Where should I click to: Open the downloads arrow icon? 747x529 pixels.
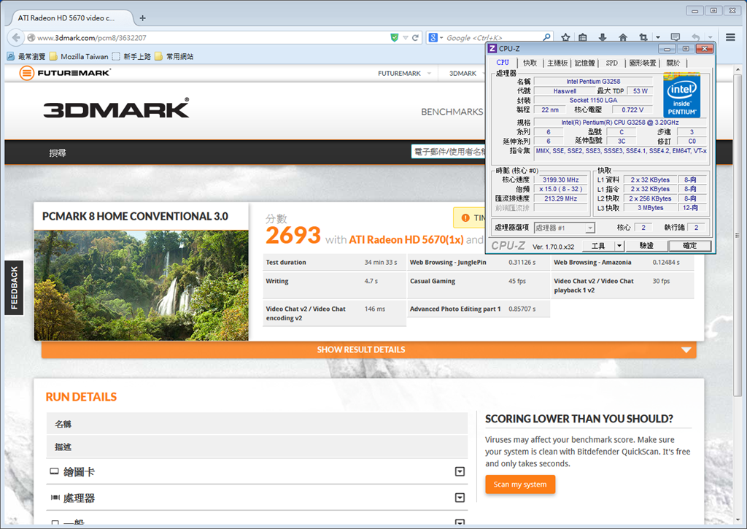pos(603,37)
